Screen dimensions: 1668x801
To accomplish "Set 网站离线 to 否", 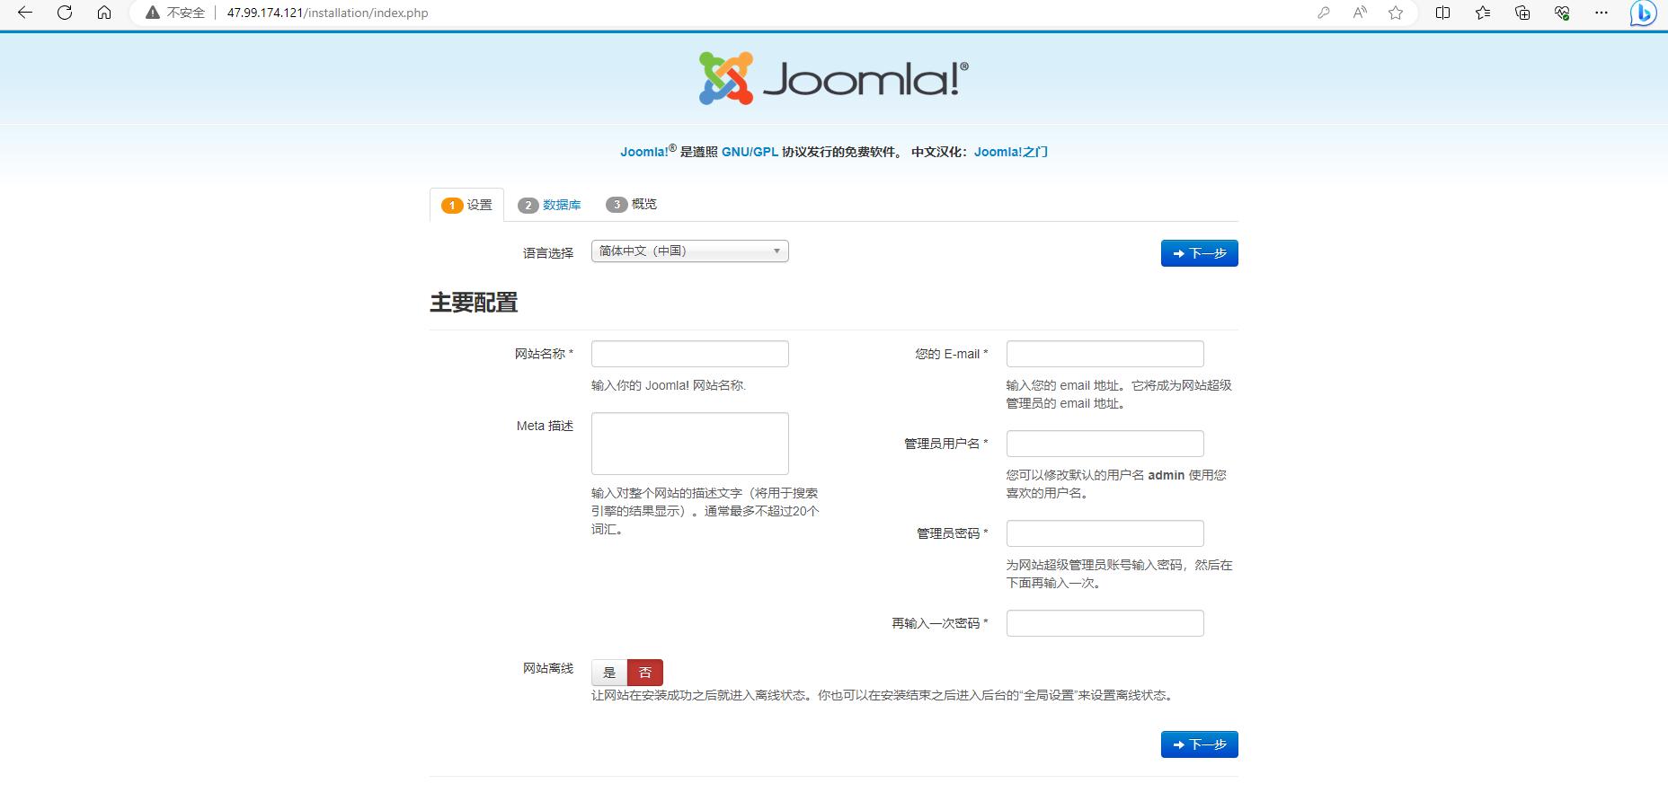I will (645, 673).
